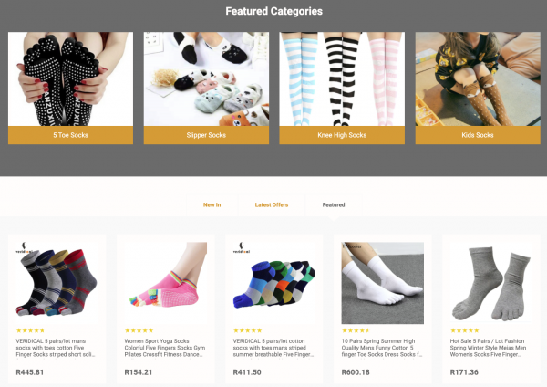Image resolution: width=547 pixels, height=387 pixels.
Task: Open the gray five finger socks image
Action: click(491, 283)
